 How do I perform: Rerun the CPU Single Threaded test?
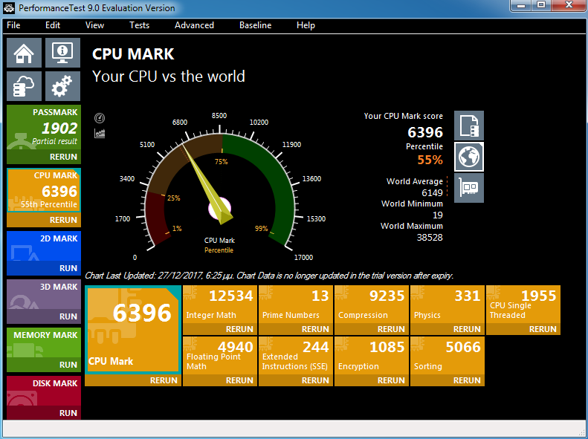tap(523, 329)
